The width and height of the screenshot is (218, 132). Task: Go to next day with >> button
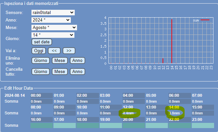tap(69, 51)
